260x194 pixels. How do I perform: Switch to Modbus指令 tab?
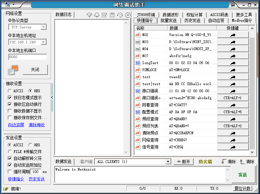pyautogui.click(x=242, y=21)
